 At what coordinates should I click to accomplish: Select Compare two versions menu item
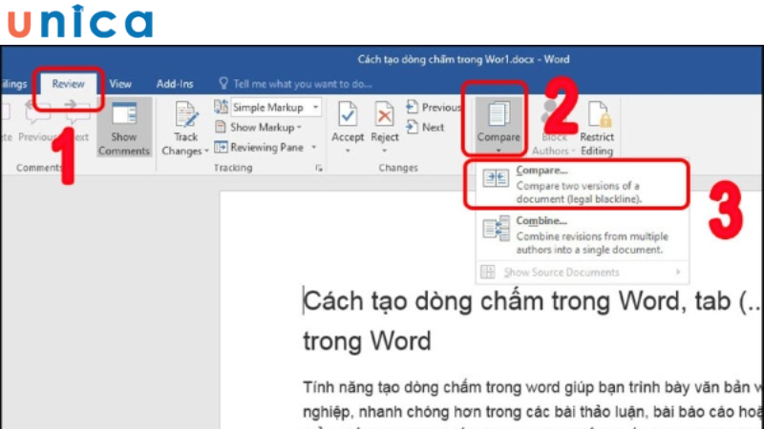(583, 184)
